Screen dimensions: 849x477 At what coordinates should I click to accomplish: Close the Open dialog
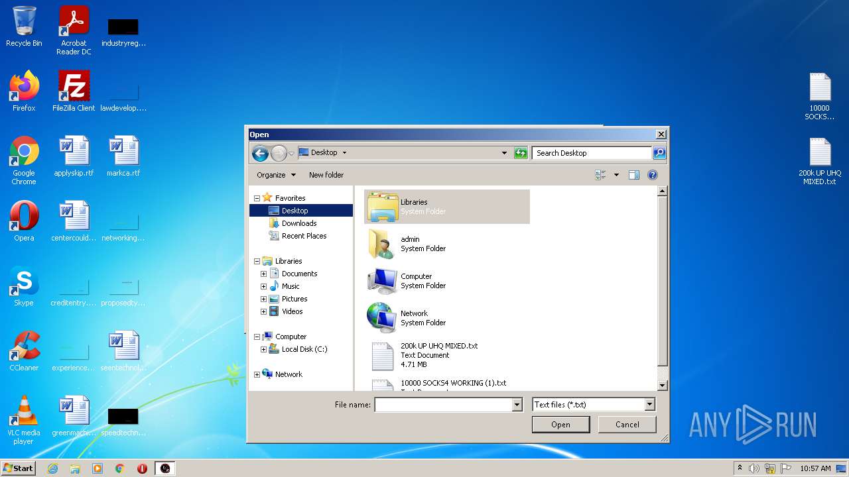661,134
